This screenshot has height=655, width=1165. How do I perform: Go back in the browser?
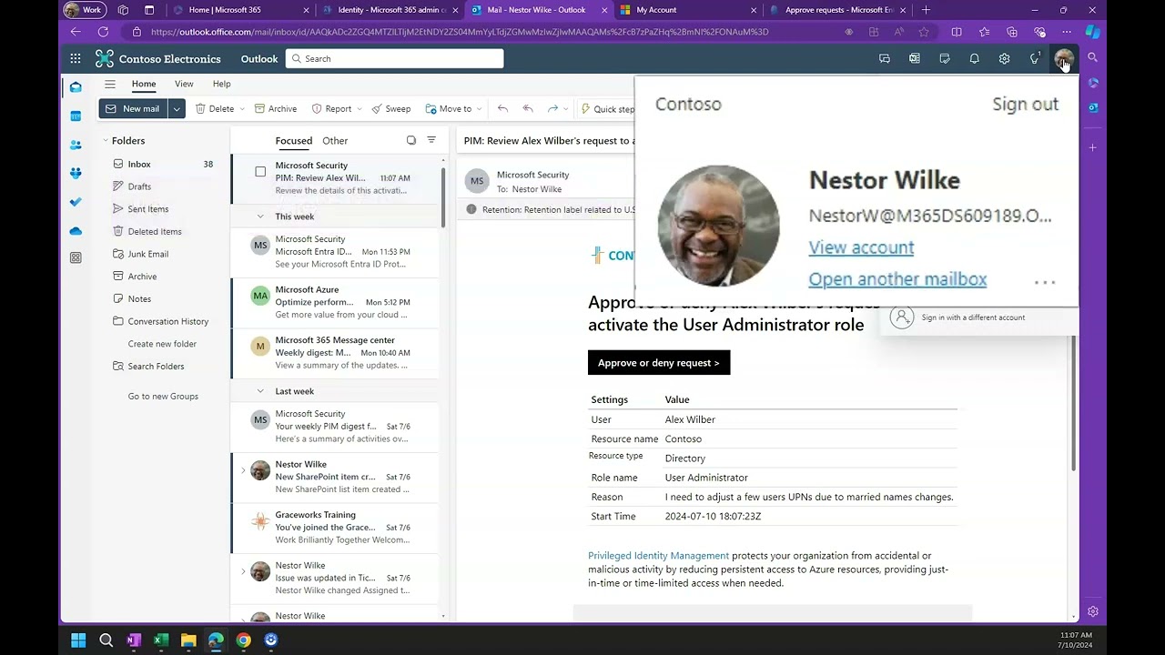(76, 32)
